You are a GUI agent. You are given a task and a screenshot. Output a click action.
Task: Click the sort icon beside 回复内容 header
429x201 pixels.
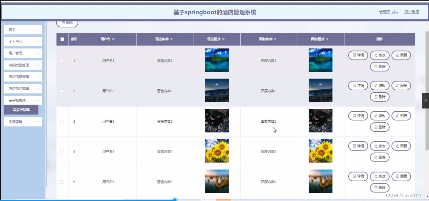point(276,39)
